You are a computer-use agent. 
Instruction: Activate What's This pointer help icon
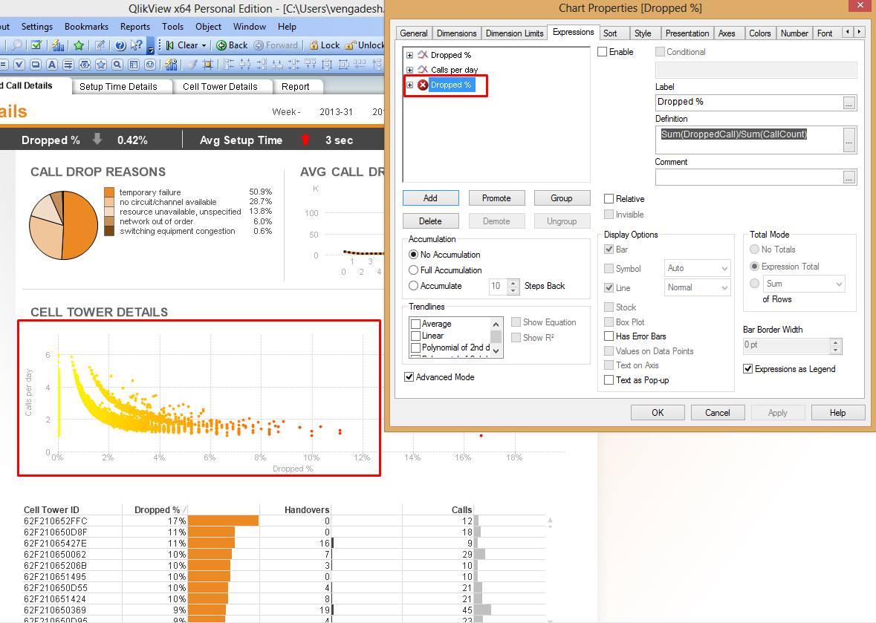tap(137, 45)
